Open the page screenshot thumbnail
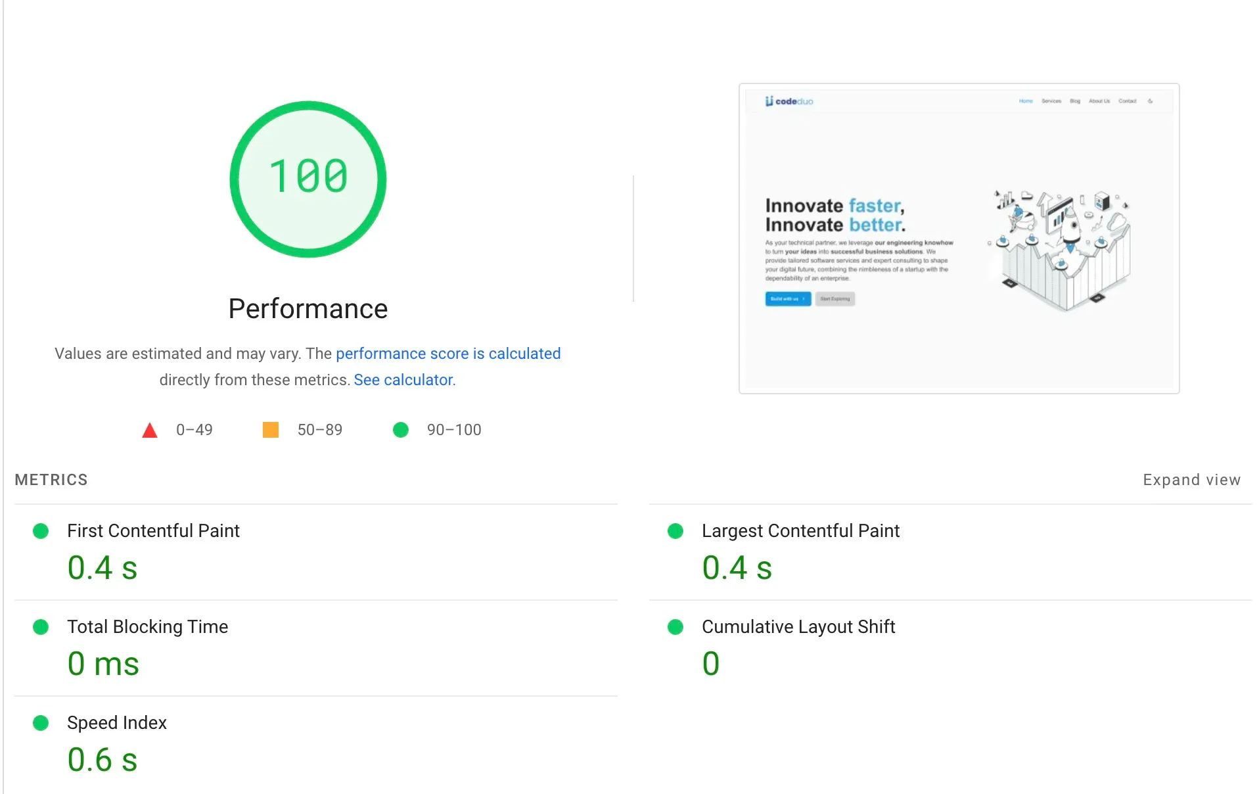Image resolution: width=1259 pixels, height=794 pixels. 959,239
